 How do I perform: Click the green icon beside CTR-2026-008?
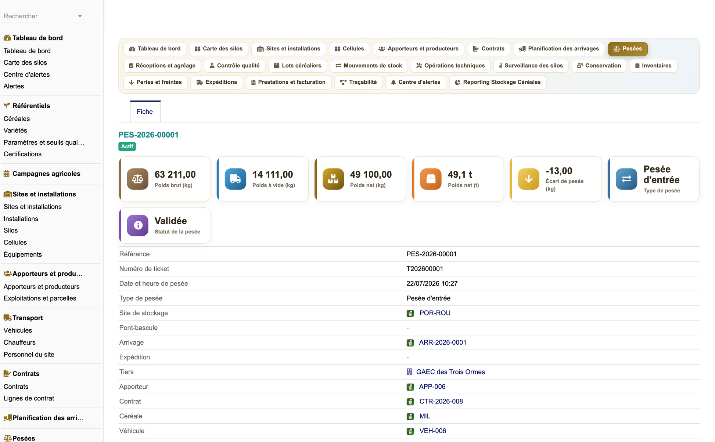coord(410,402)
